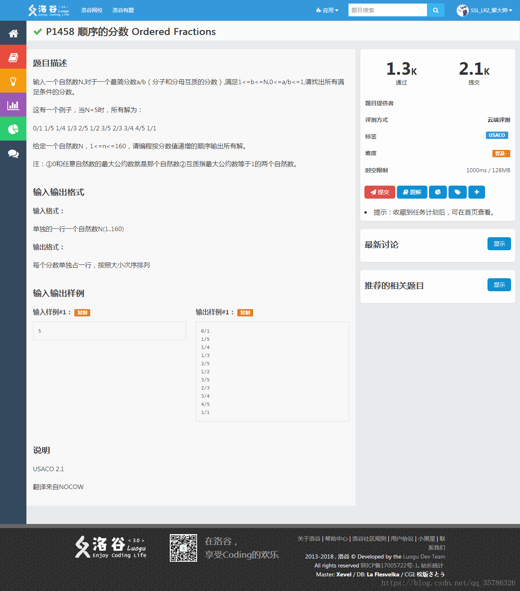Open the problem book icon in sidebar
The width and height of the screenshot is (520, 591).
pos(13,57)
